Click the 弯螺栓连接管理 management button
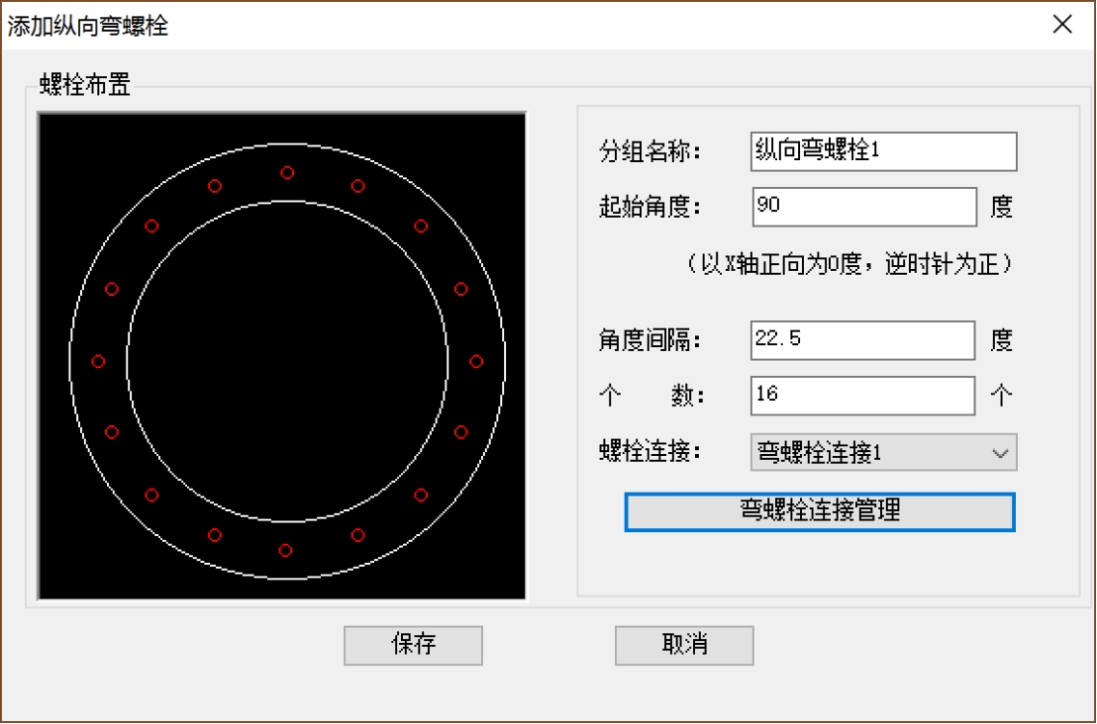Screen dimensions: 1097x724 coord(820,512)
